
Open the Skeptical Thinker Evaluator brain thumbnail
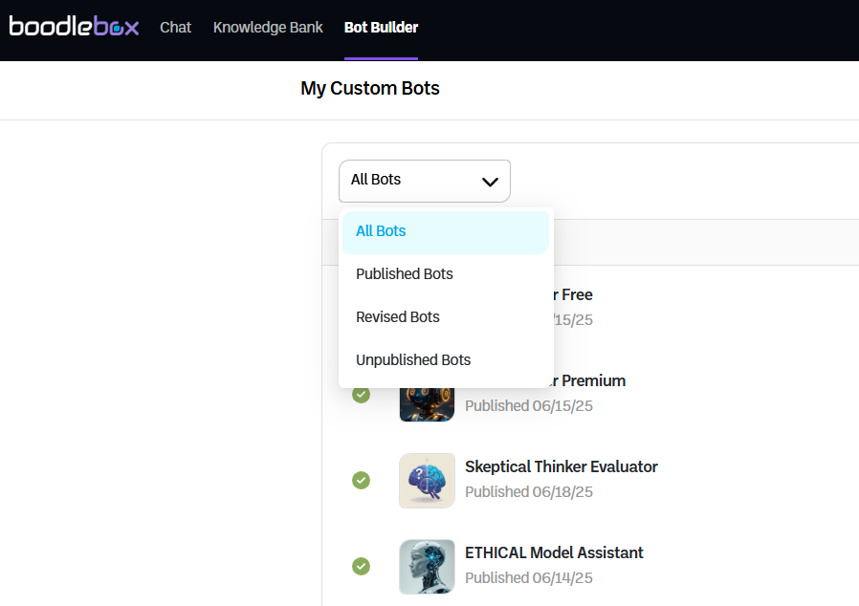(427, 480)
